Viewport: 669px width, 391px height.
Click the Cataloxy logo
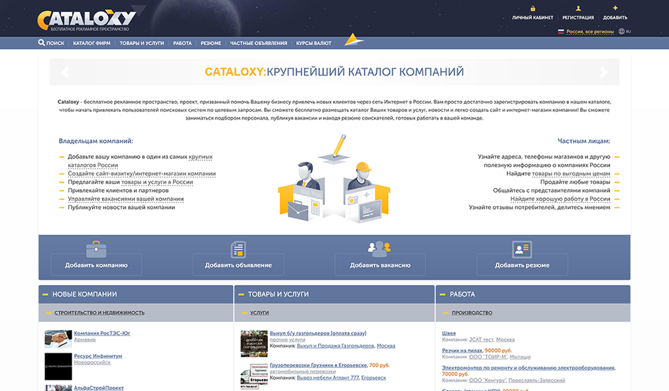pos(87,20)
